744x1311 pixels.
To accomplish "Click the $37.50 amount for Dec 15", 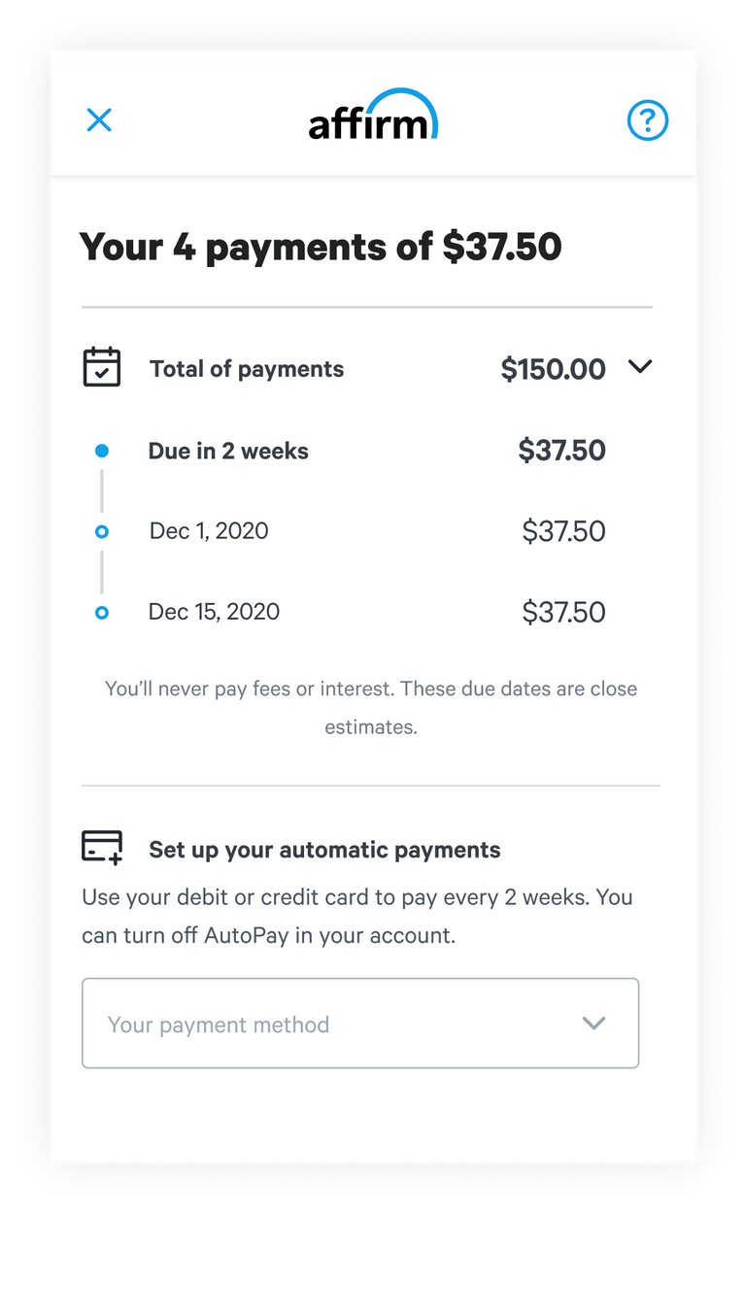I will click(x=563, y=612).
